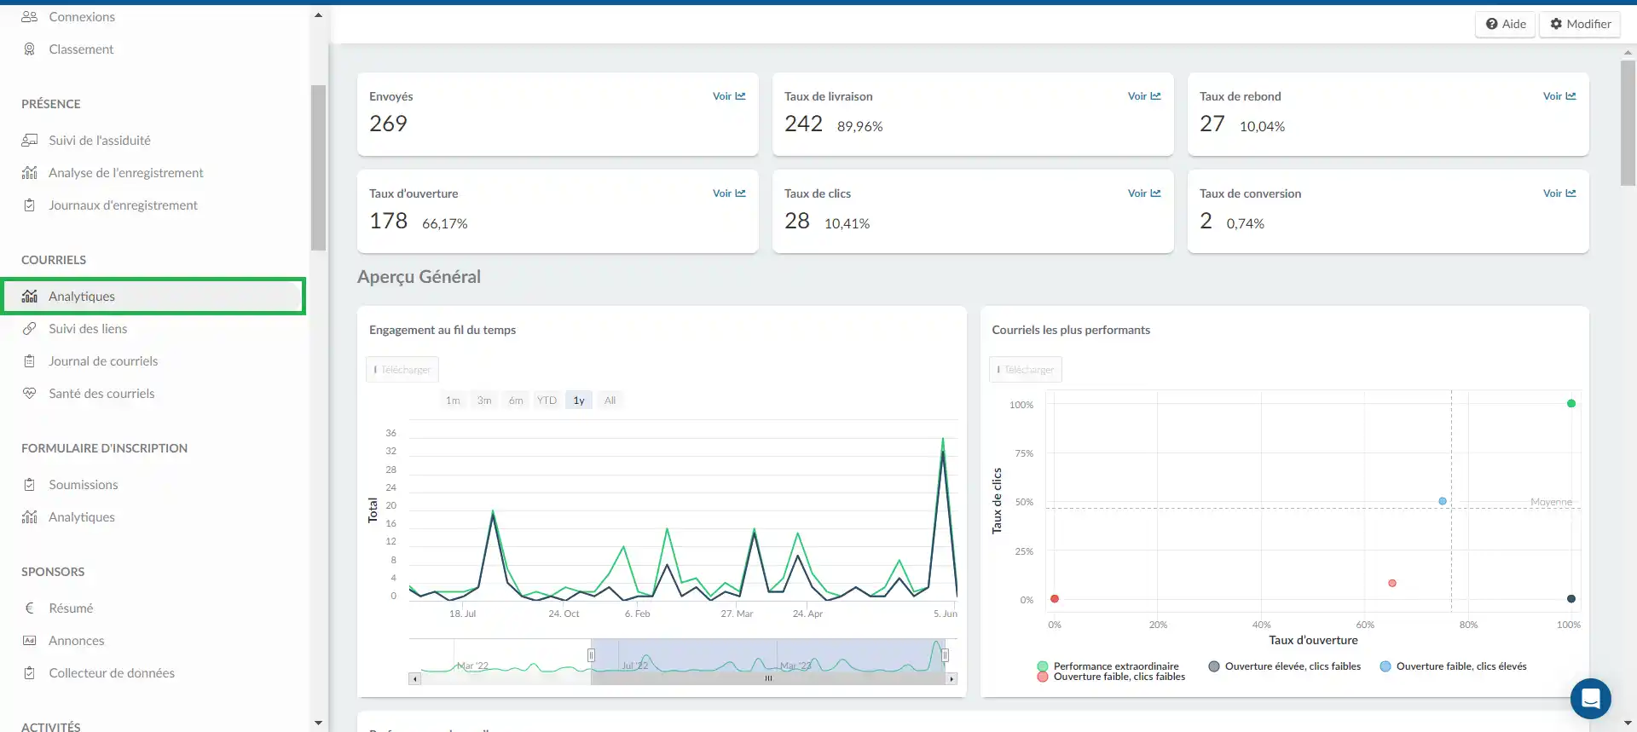Viewport: 1637px width, 732px height.
Task: Select the 1y time range
Action: pyautogui.click(x=579, y=401)
